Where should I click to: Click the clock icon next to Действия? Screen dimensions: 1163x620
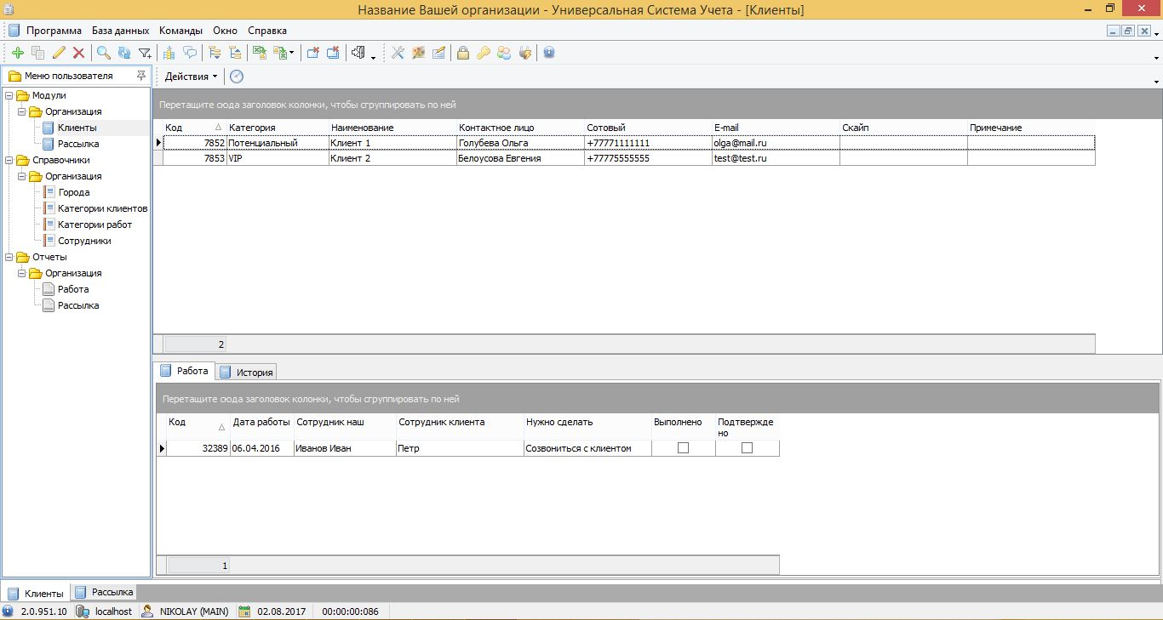[237, 77]
